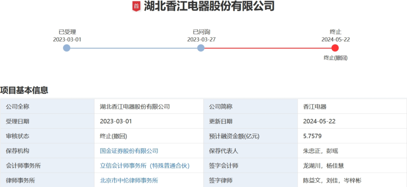The height and width of the screenshot is (187, 407).
Task: Click the 律师事务所 label cell
Action: pyautogui.click(x=47, y=180)
